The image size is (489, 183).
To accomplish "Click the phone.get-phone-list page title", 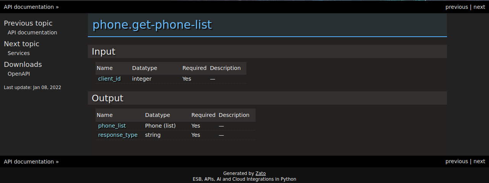I will (152, 25).
